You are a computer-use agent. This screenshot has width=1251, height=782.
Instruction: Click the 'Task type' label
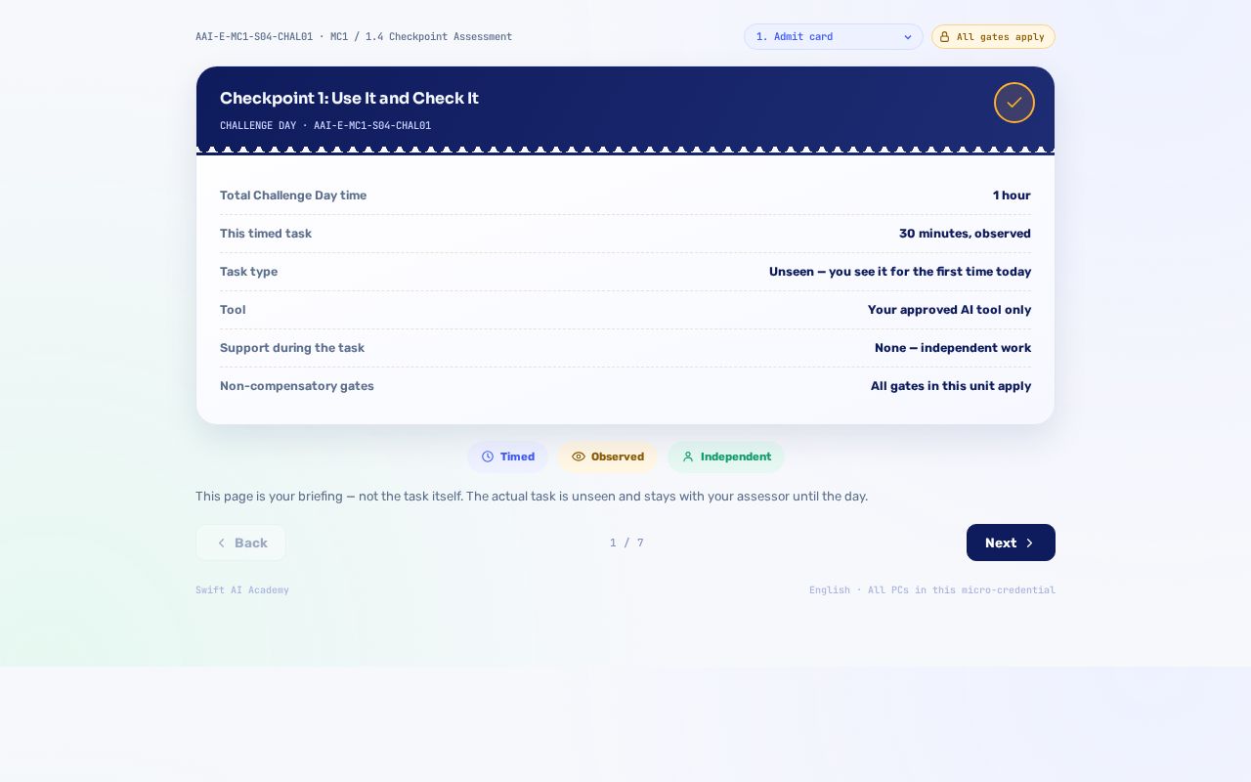248,272
